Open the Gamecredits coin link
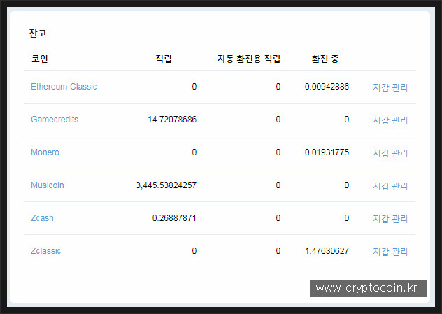The height and width of the screenshot is (314, 442). [x=55, y=120]
